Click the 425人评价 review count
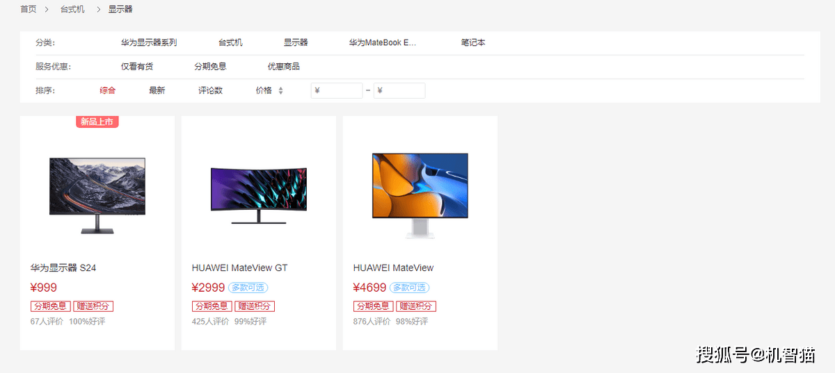835x373 pixels. (211, 322)
